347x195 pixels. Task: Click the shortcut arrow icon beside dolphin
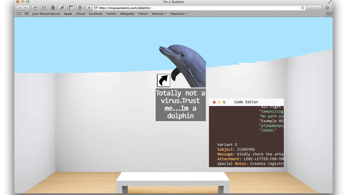point(163,80)
